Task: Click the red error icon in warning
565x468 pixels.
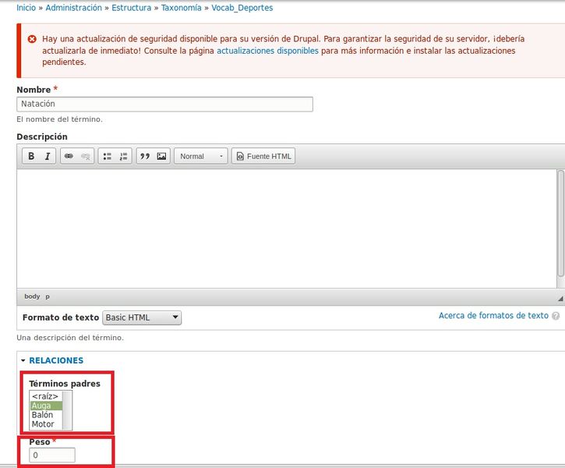Action: click(32, 39)
